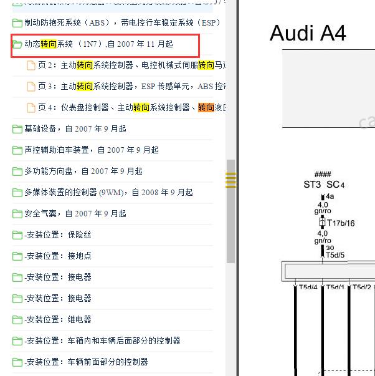The image size is (375, 376).
Task: Click folder icon for 安装位置：继电器
Action: [x=17, y=320]
